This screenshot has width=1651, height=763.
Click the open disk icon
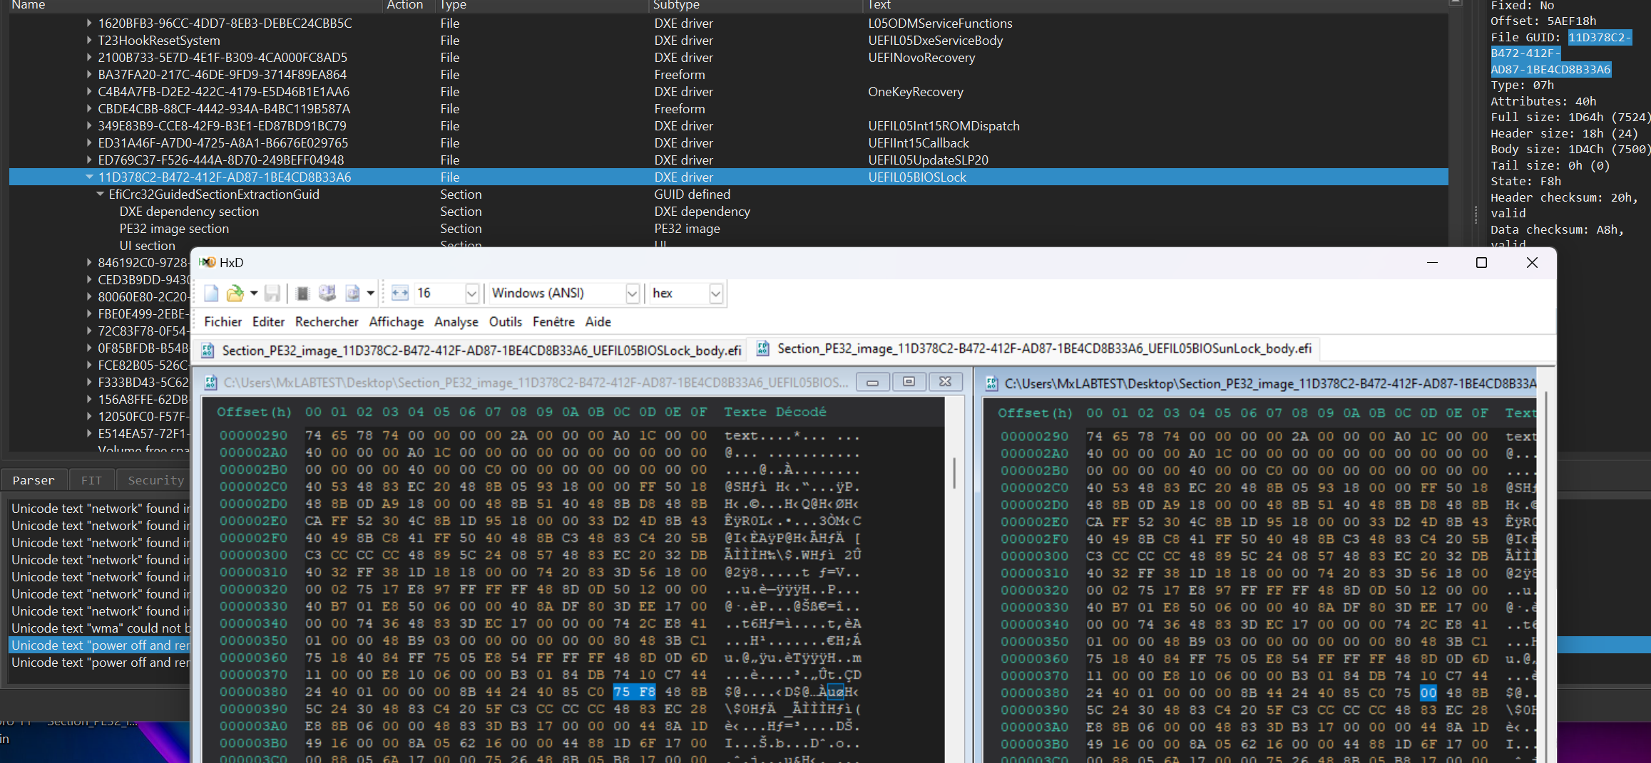pyautogui.click(x=327, y=294)
